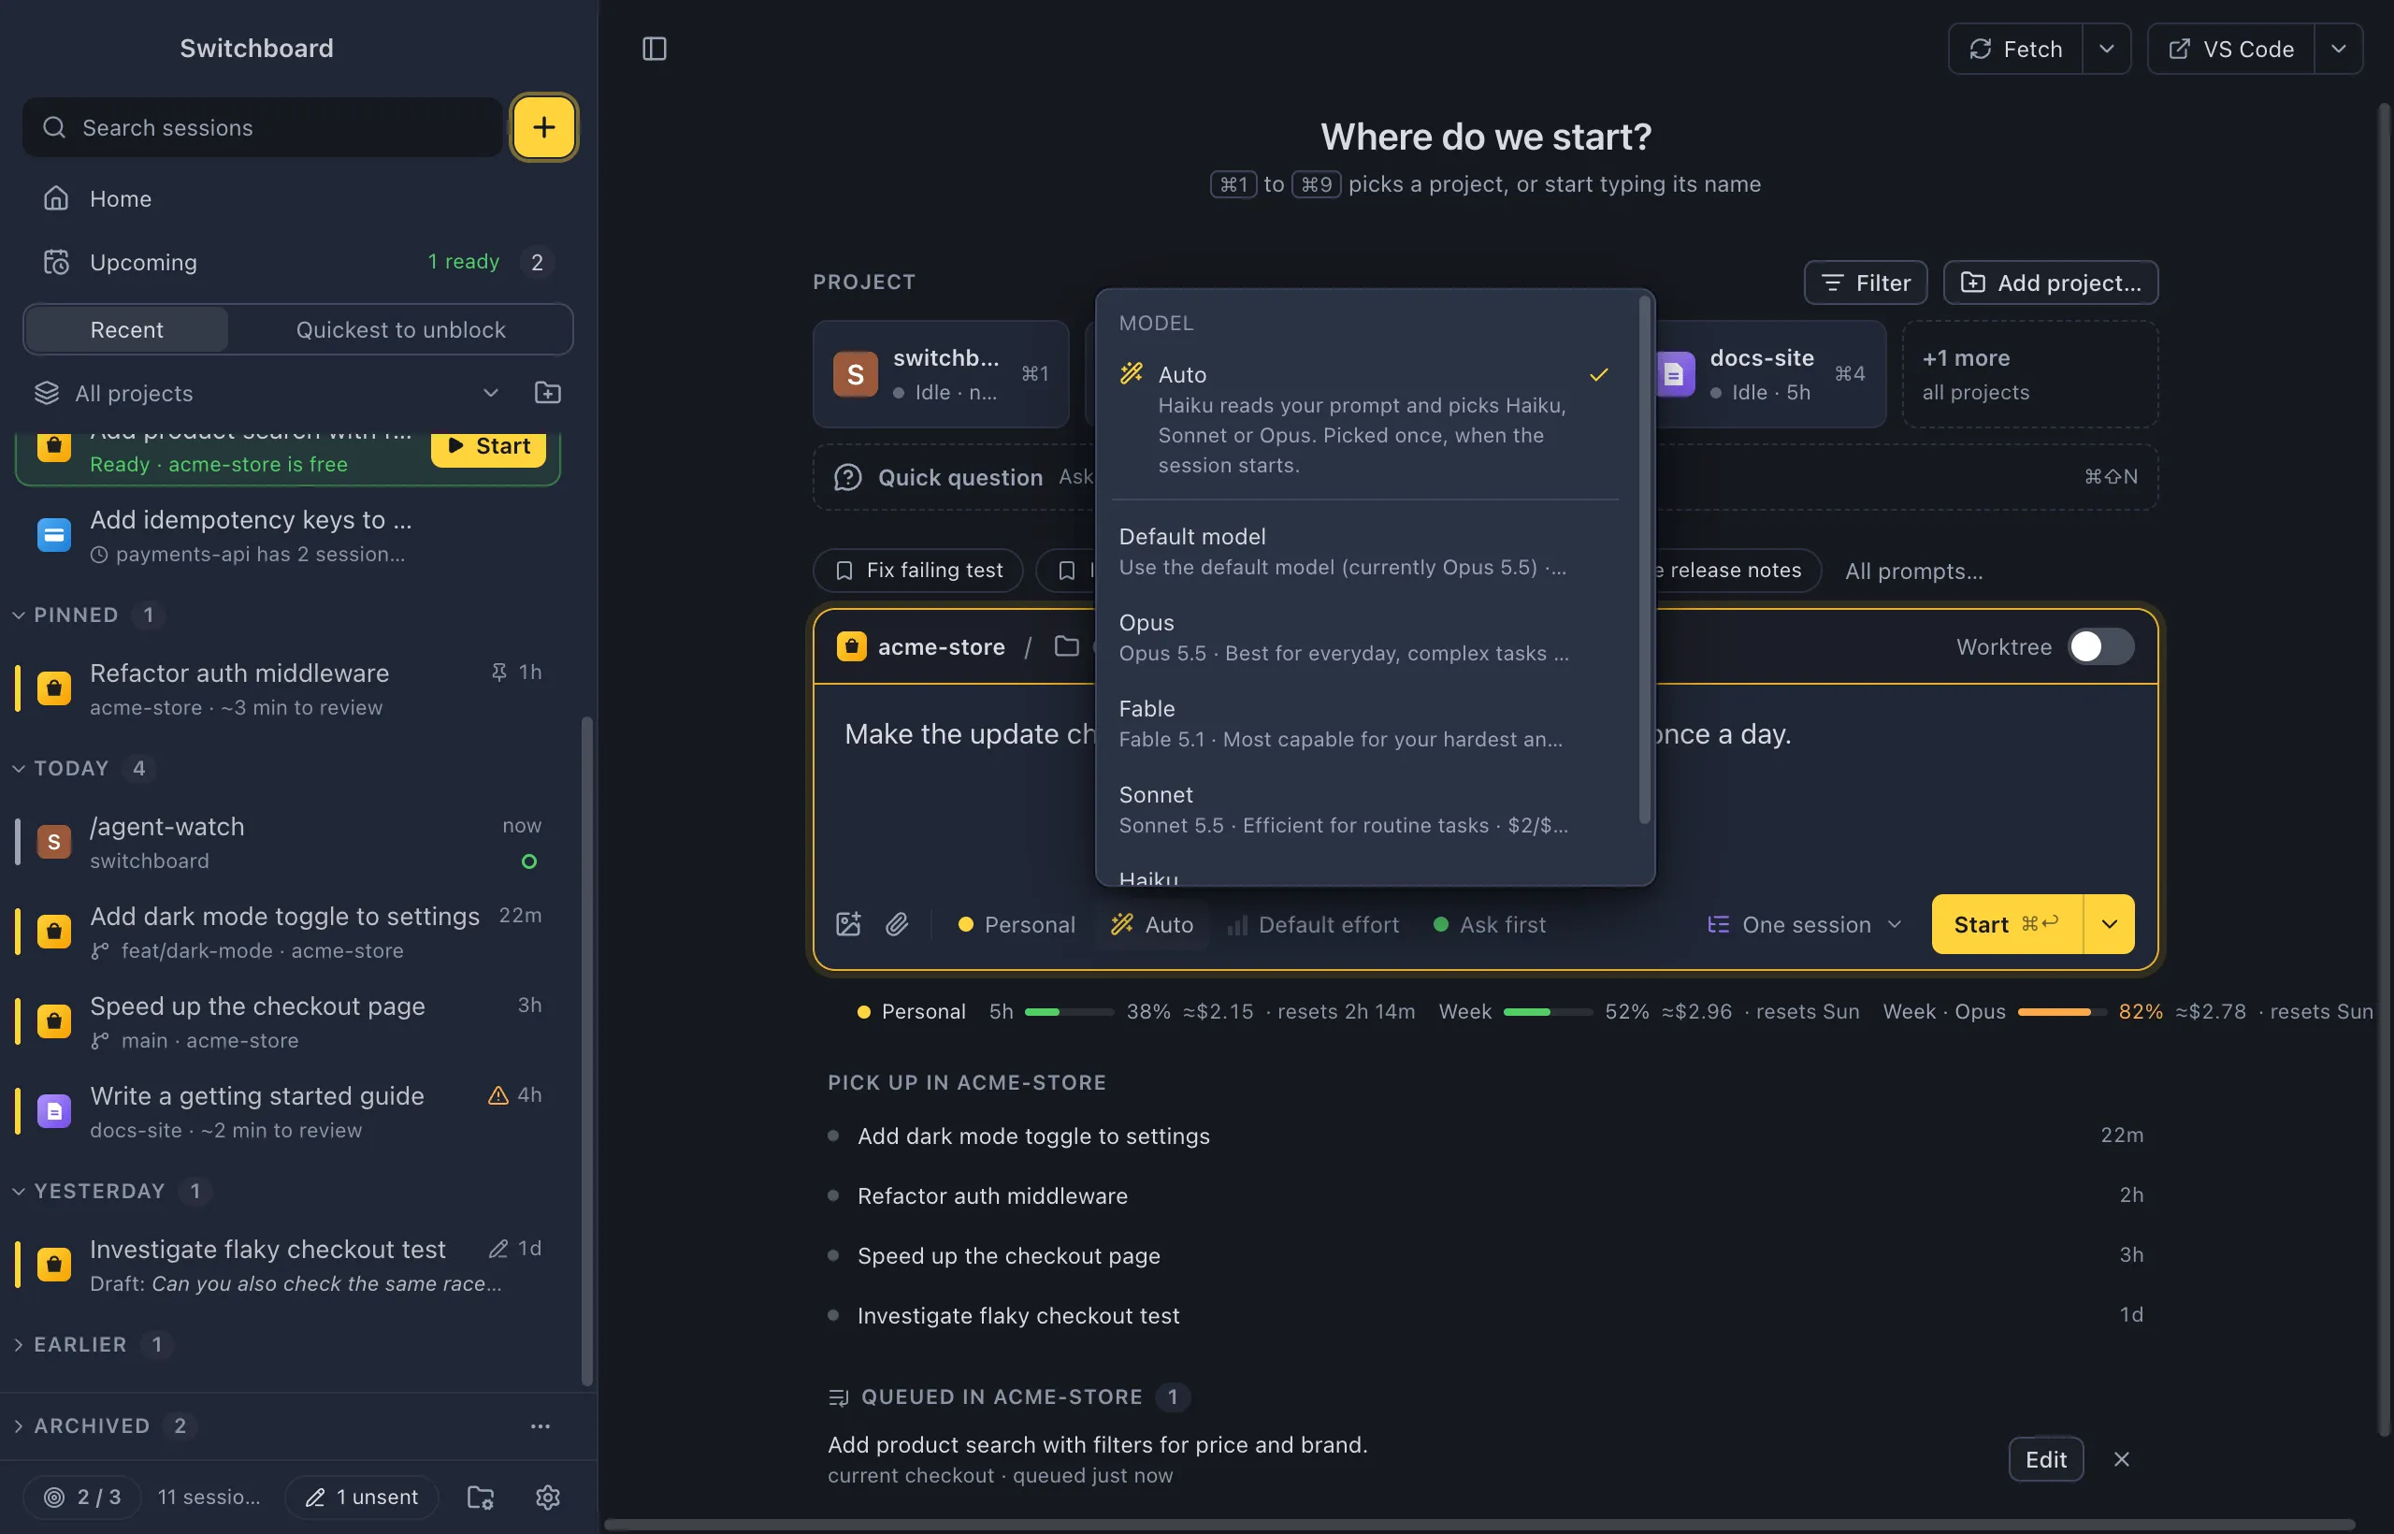Toggle the Worktree switch
This screenshot has height=1534, width=2394.
tap(2100, 646)
